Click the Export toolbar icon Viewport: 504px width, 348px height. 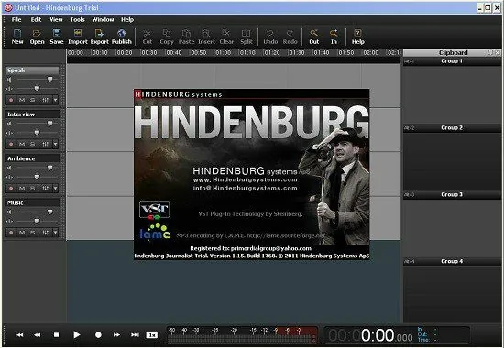click(100, 37)
